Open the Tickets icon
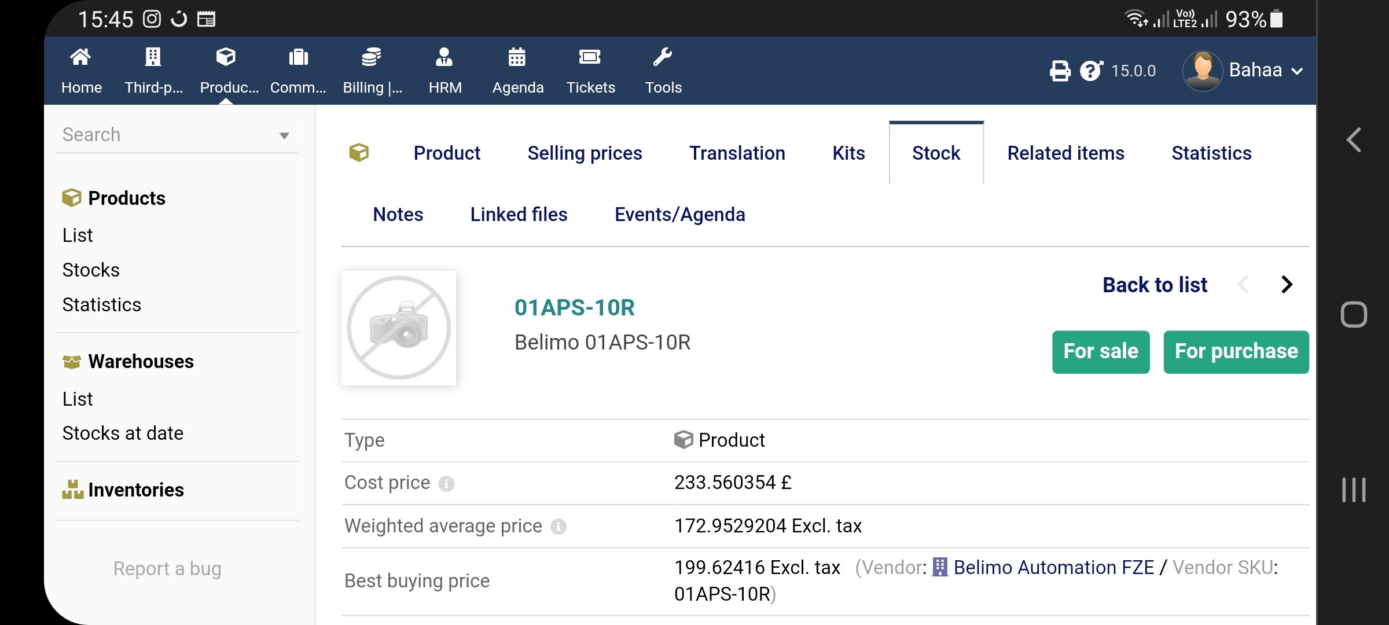This screenshot has height=625, width=1389. click(590, 57)
